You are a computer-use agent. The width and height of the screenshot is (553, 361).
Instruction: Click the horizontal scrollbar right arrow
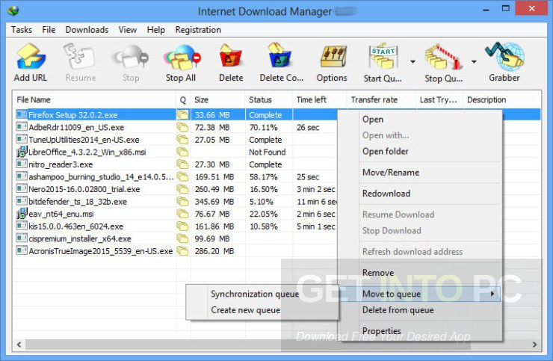point(534,345)
